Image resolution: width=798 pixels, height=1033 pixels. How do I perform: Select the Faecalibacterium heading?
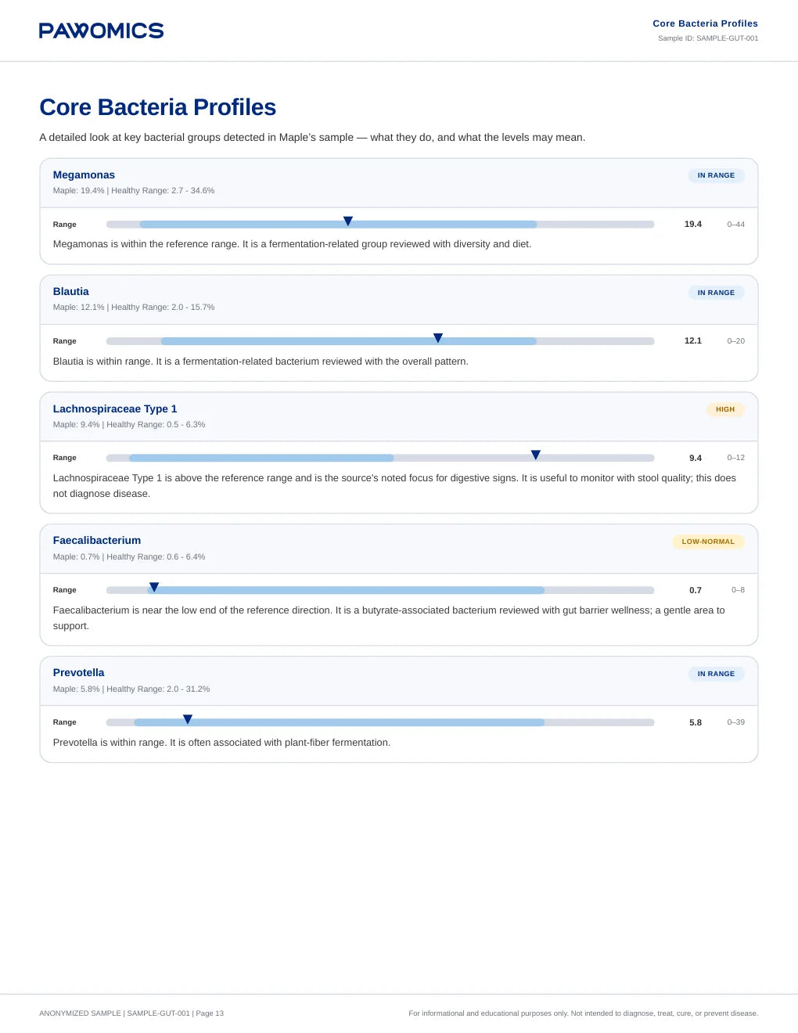coord(97,540)
